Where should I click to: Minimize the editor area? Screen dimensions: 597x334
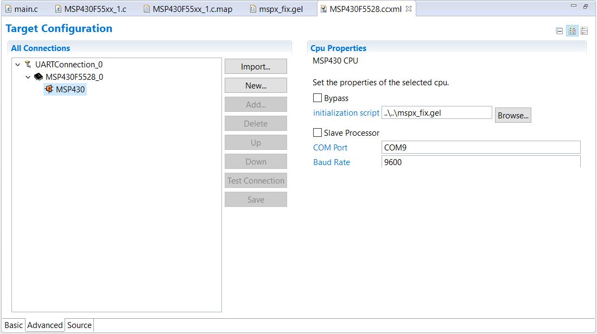pos(574,6)
